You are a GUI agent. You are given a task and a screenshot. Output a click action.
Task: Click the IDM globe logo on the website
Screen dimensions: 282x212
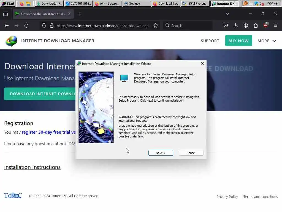(11, 41)
